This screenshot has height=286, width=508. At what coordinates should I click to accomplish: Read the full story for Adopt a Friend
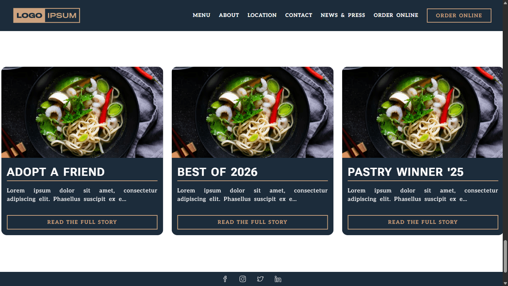pos(82,222)
